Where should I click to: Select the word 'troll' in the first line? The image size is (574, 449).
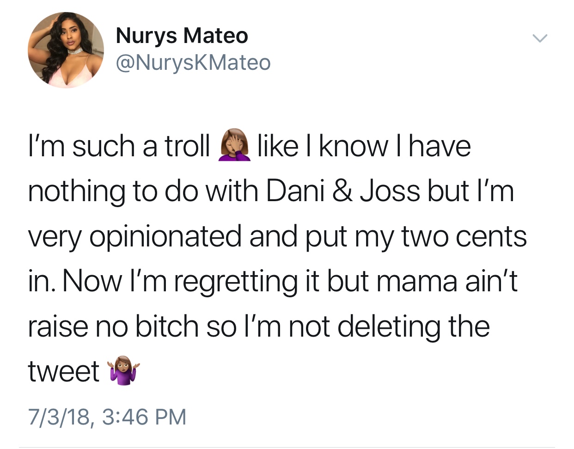point(187,145)
